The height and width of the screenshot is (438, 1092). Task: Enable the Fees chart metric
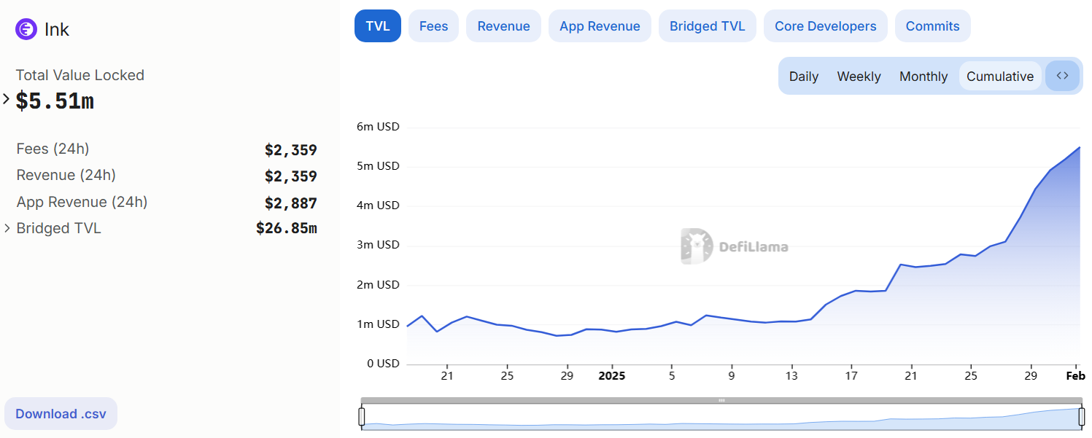[x=433, y=26]
